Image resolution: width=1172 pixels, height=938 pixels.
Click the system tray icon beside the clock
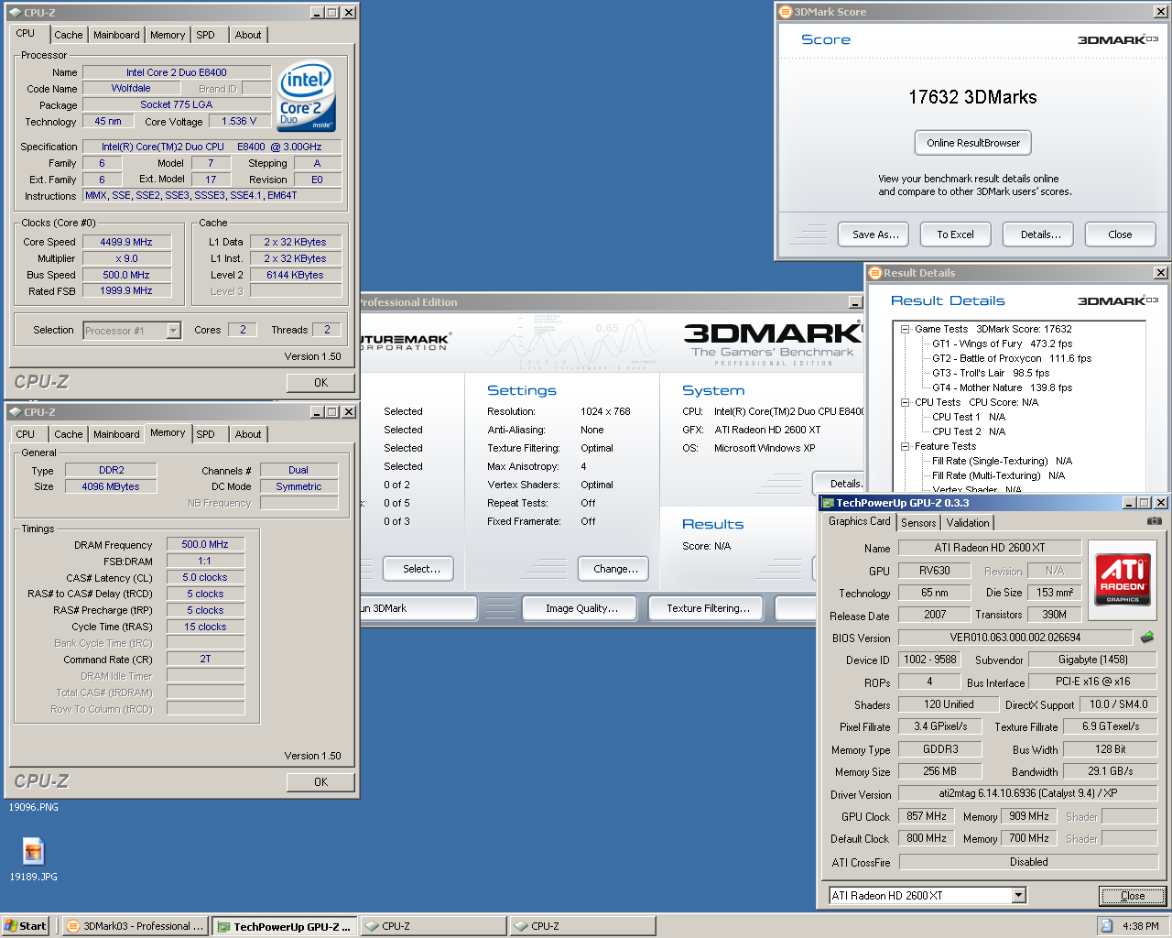pos(1106,926)
